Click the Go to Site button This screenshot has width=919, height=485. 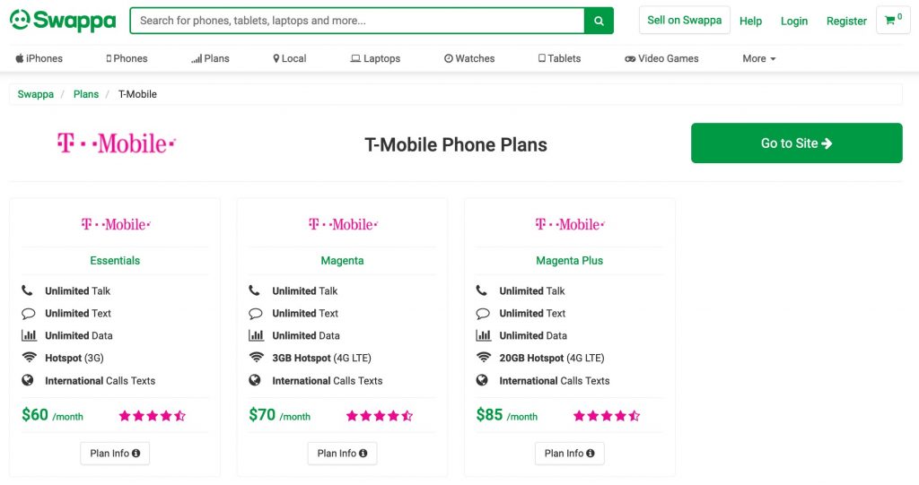(797, 143)
